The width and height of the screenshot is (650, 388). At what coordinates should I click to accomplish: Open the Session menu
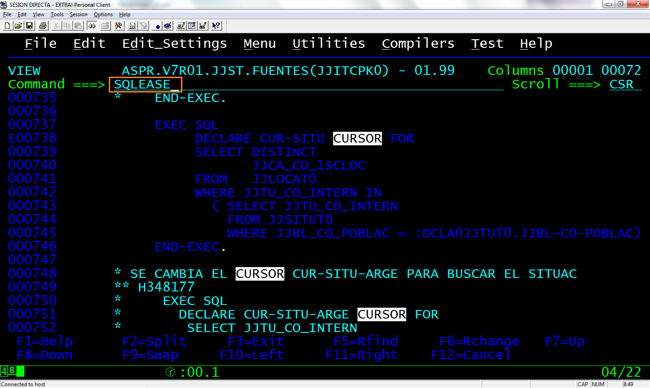pos(78,14)
